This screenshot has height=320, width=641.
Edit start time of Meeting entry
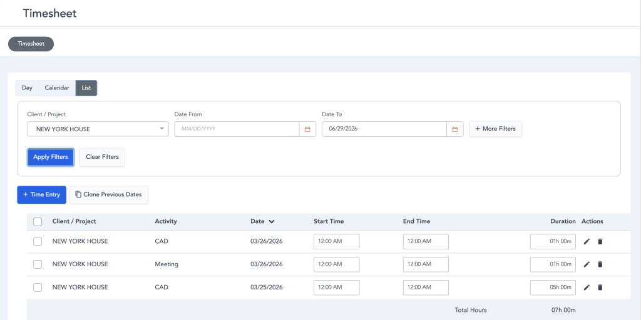point(336,264)
